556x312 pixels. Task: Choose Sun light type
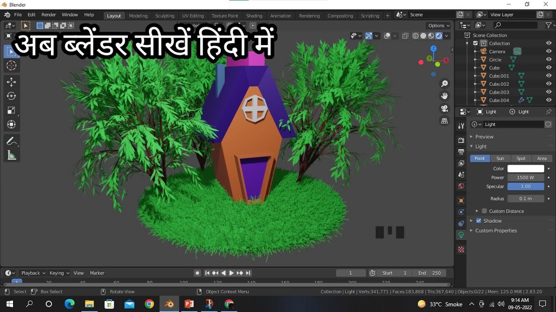(500, 159)
